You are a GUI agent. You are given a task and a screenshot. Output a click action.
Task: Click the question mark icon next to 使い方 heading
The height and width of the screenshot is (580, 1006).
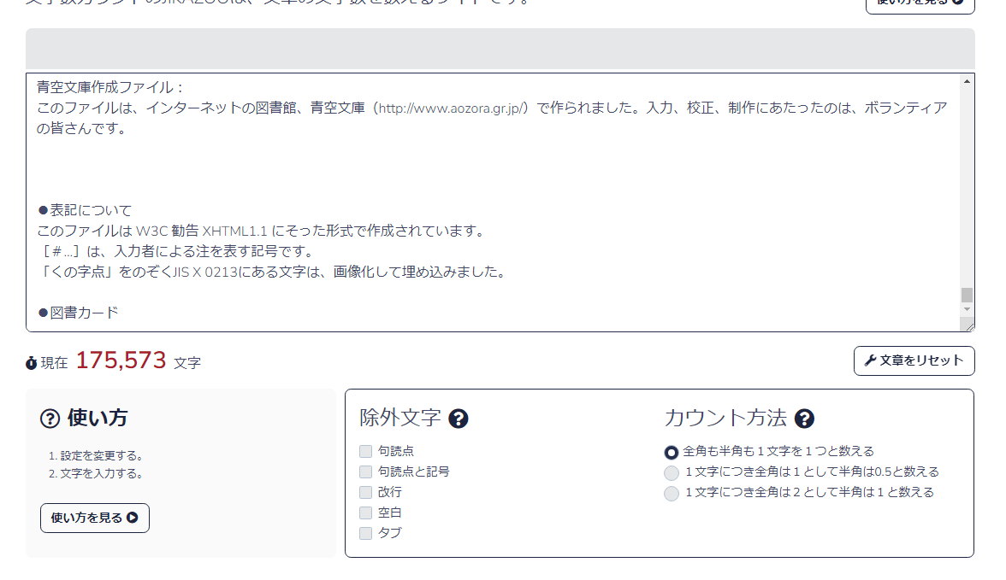(x=50, y=419)
